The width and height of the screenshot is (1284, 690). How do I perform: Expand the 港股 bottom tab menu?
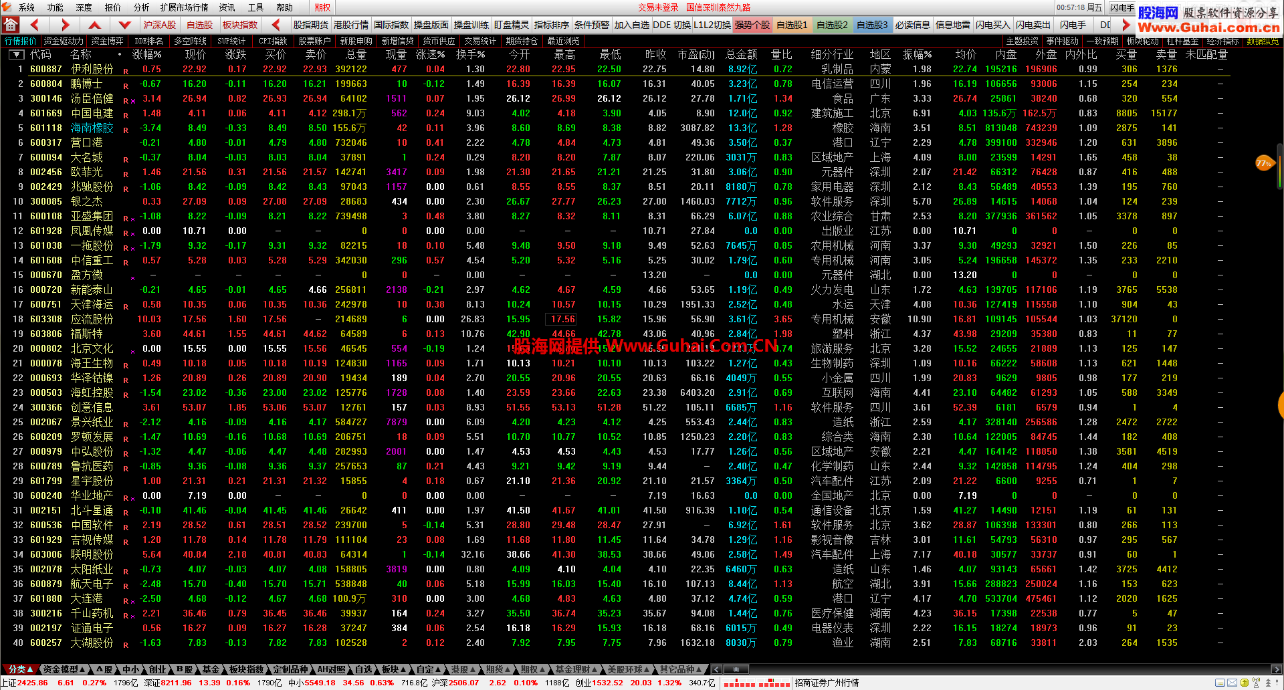click(463, 669)
